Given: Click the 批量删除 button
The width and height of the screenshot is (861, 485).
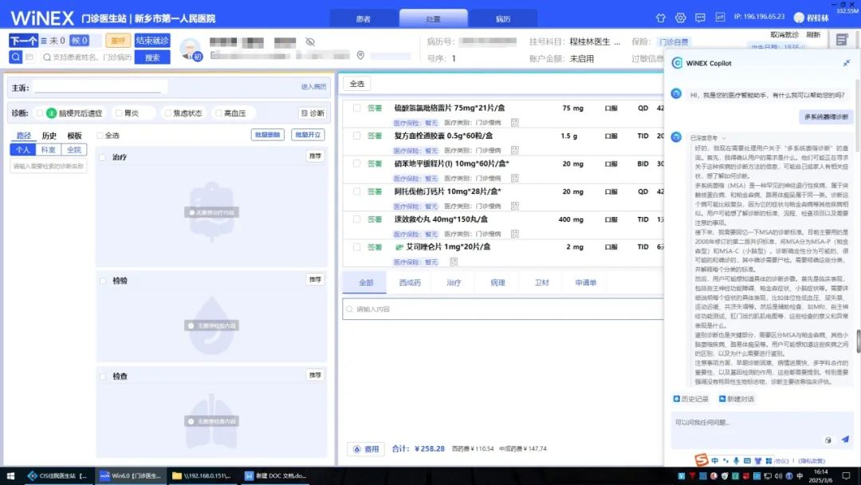Looking at the screenshot, I should tap(267, 135).
